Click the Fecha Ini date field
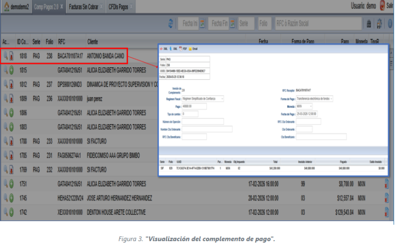The image size is (395, 243). pos(189,24)
